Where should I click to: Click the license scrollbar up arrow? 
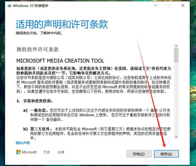click(x=176, y=46)
